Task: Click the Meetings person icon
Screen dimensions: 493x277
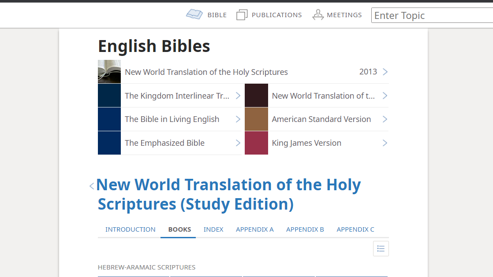Action: [x=318, y=15]
